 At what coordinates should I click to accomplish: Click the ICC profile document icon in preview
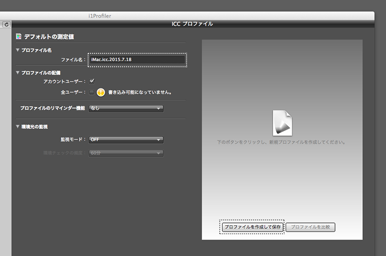(282, 123)
